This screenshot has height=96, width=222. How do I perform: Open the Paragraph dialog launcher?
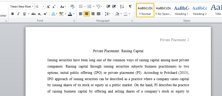132,21
